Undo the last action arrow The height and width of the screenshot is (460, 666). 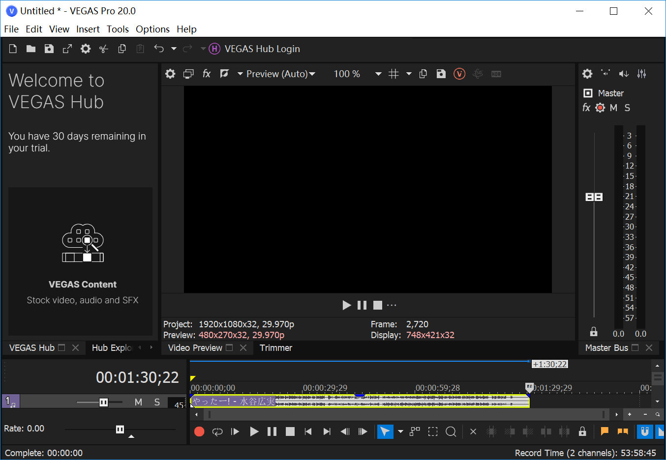tap(159, 48)
